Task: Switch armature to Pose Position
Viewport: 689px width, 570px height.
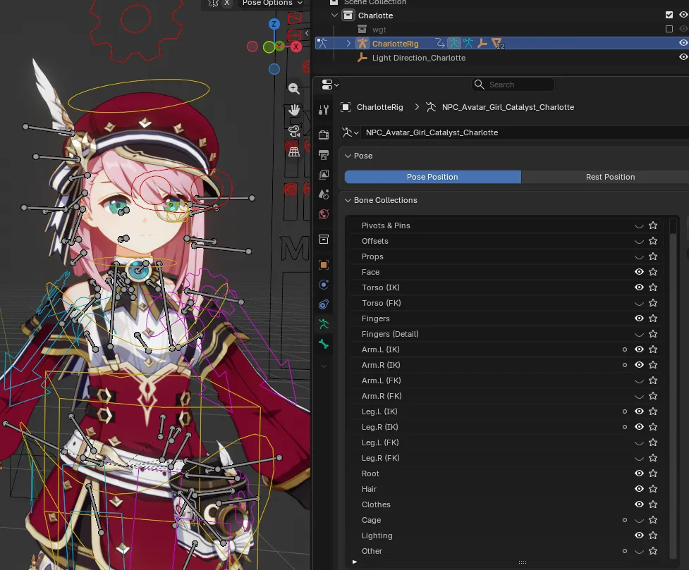Action: (433, 177)
